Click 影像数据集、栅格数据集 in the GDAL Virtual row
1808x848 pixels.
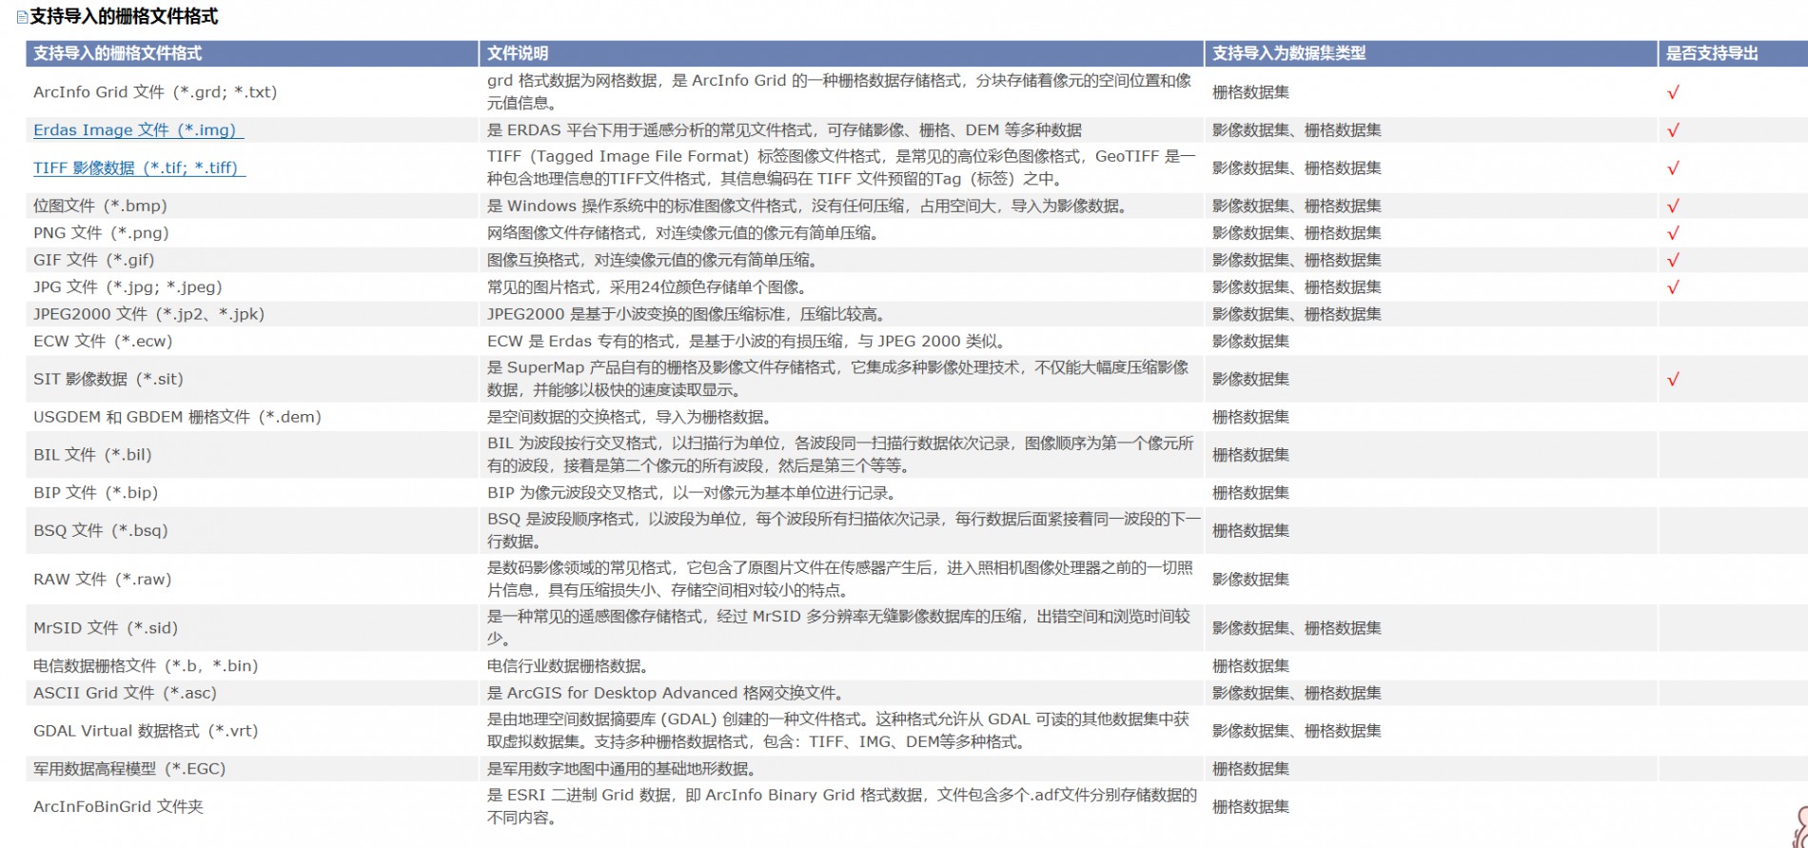[x=1297, y=731]
